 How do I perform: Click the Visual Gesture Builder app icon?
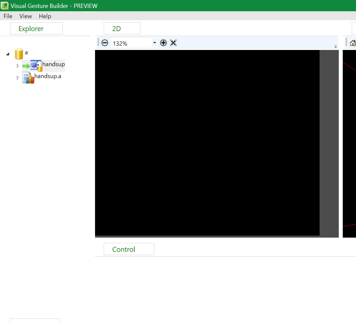(x=5, y=6)
